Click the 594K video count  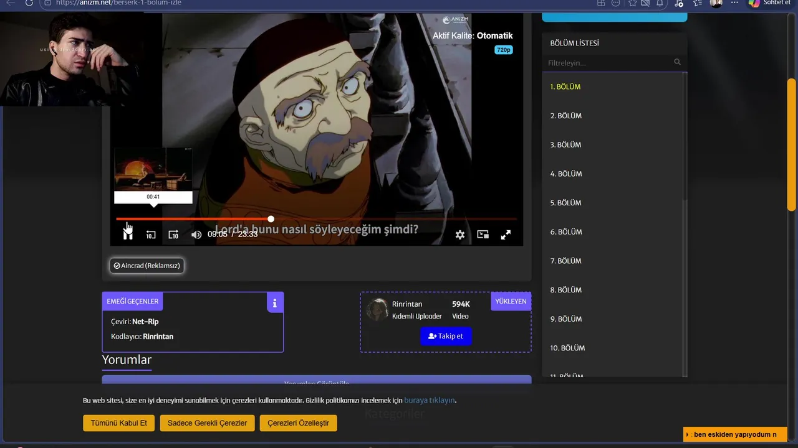tap(461, 304)
